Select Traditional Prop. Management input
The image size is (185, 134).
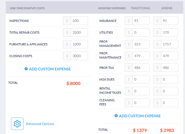[141, 44]
